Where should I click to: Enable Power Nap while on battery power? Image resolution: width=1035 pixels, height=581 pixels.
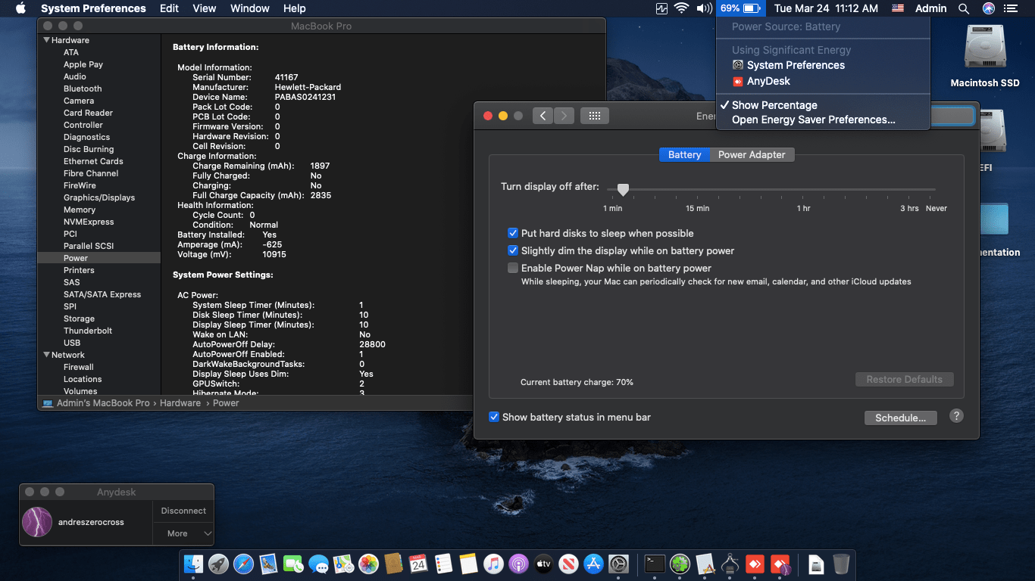click(x=513, y=268)
